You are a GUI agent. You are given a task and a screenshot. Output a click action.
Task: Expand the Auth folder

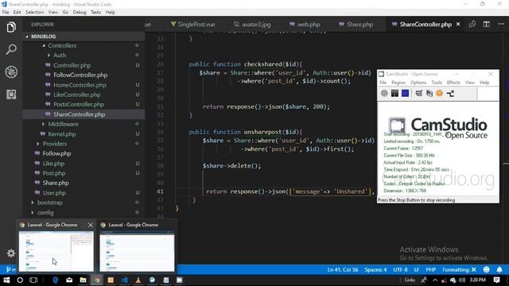[49, 56]
